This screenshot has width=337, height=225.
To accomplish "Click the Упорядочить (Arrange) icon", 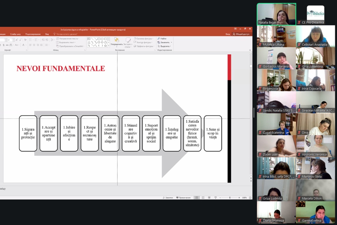I will pos(116,41).
